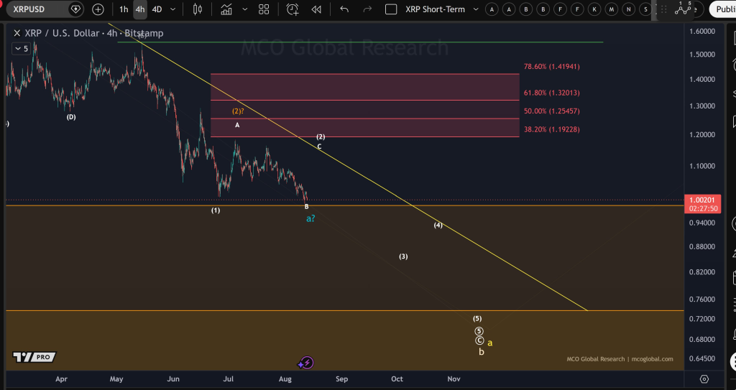Click the MCO Global Research | mcoglobal.com text
This screenshot has width=736, height=390.
[620, 359]
